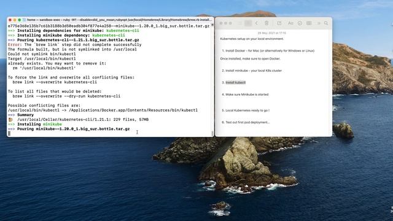This screenshot has width=393, height=221.
Task: Delete the note with the trash icon
Action: click(x=267, y=23)
